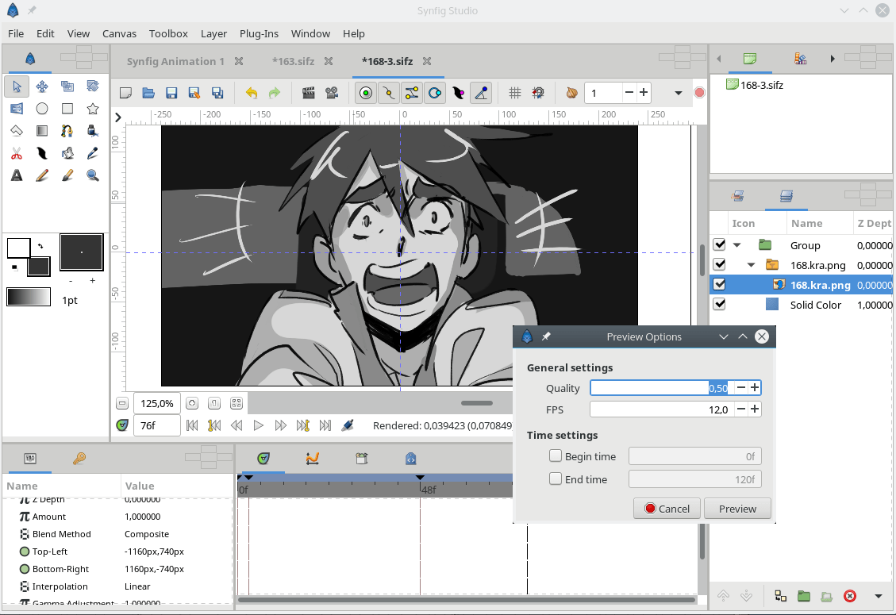Screen dimensions: 896x615
Task: Cancel the Preview Options dialog
Action: [x=667, y=509]
